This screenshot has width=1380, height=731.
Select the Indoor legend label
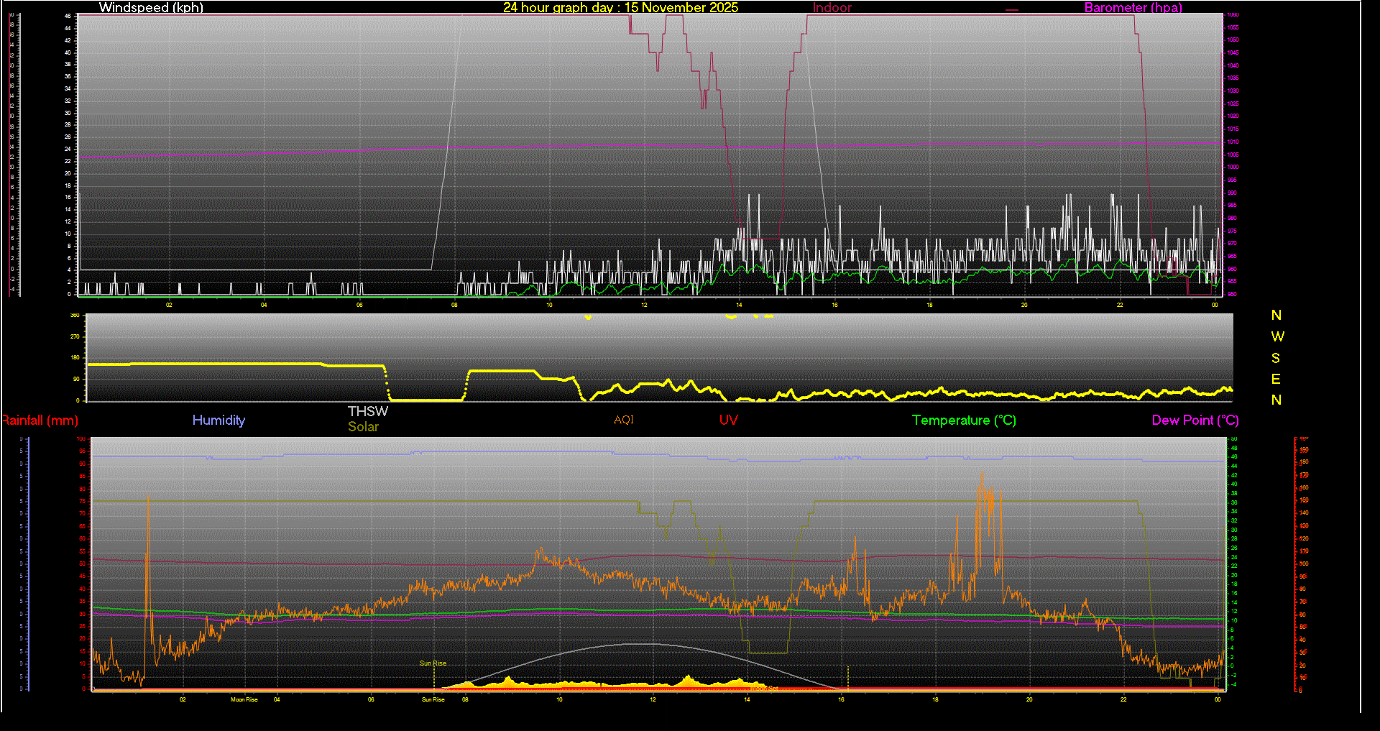click(x=832, y=8)
